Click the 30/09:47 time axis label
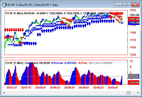 tap(113, 88)
